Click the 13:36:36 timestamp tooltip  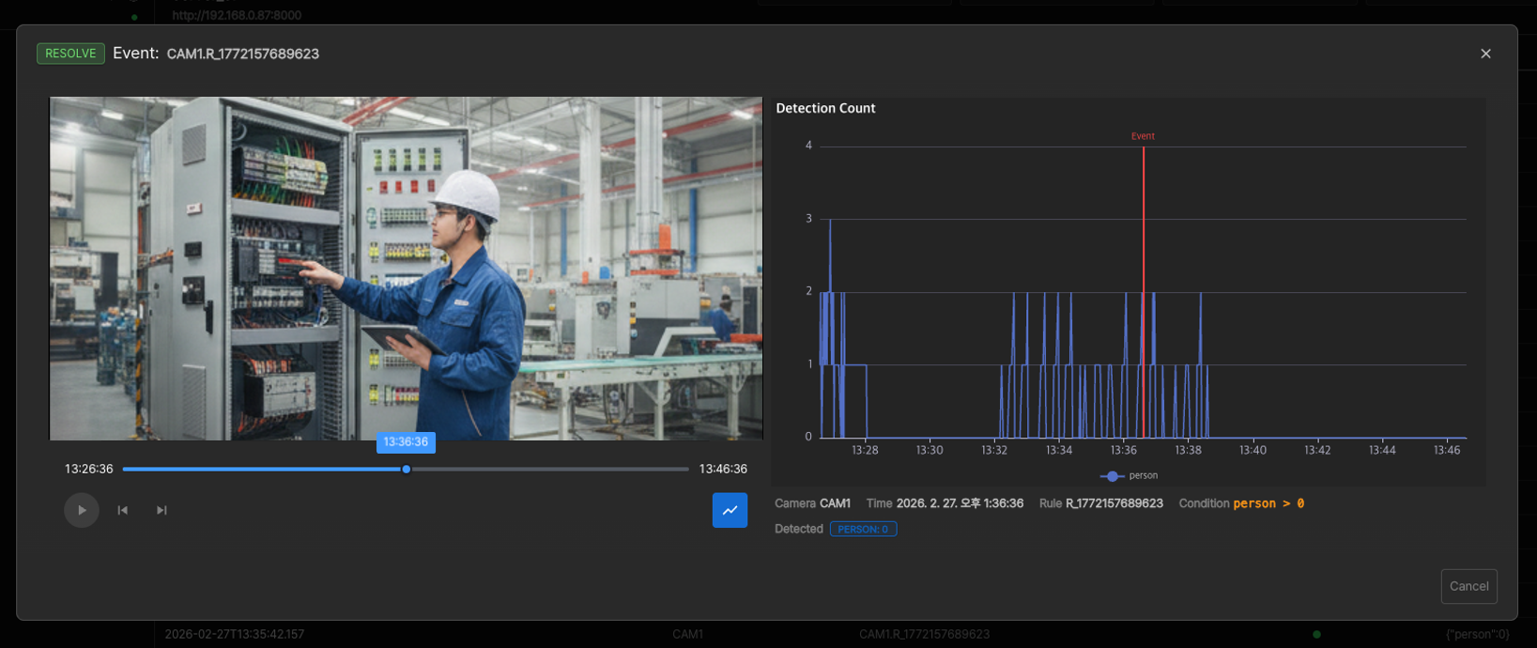[x=406, y=441]
